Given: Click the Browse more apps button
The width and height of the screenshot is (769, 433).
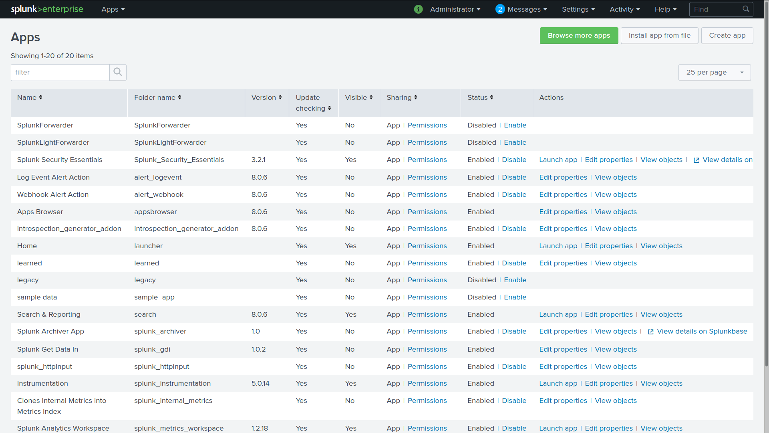Looking at the screenshot, I should [x=579, y=35].
